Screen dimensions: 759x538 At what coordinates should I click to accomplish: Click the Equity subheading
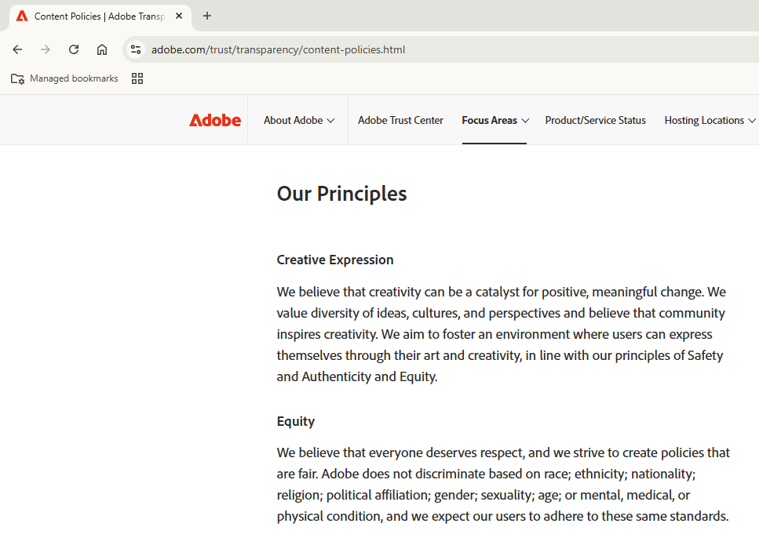pyautogui.click(x=296, y=421)
